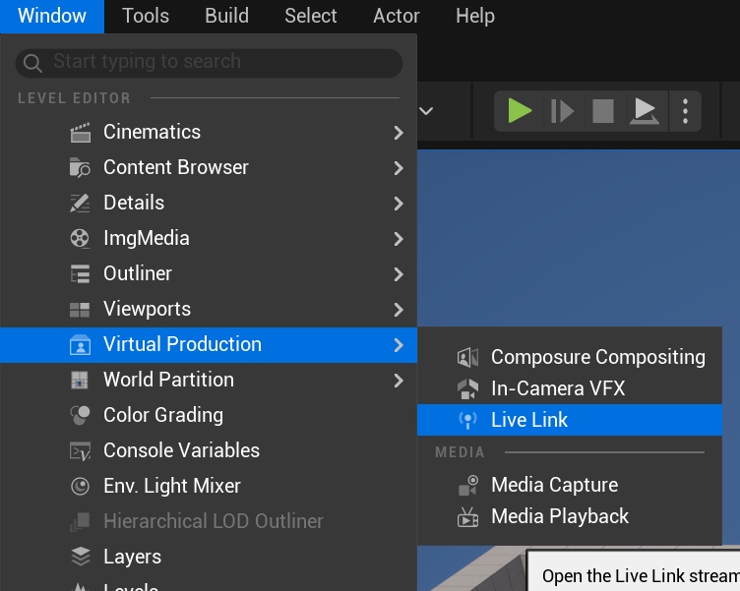
Task: Expand the World Partition submenu arrow
Action: tap(398, 380)
